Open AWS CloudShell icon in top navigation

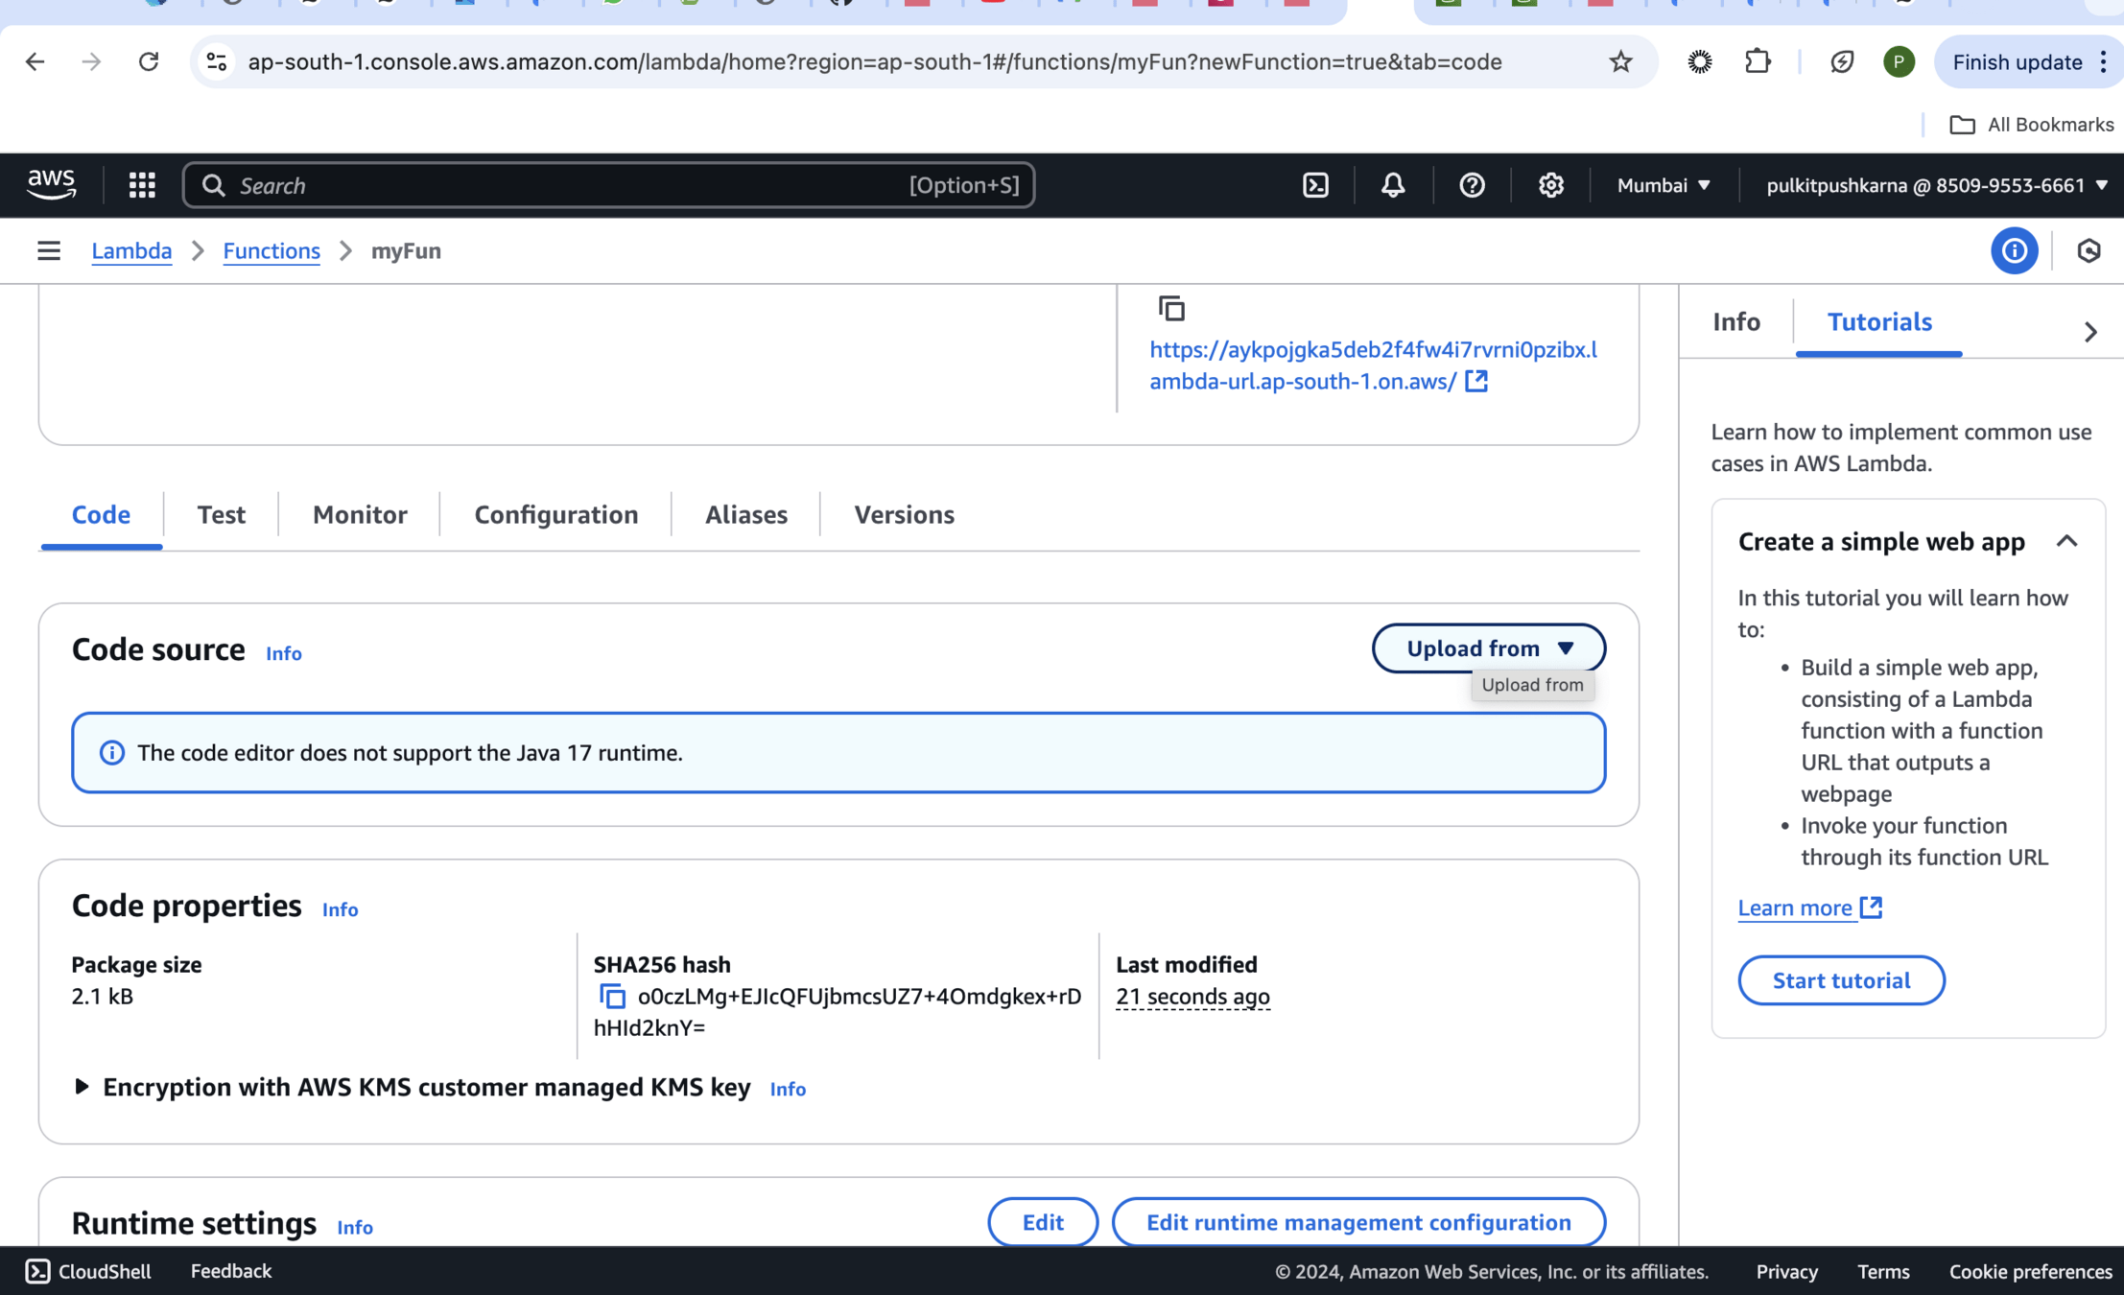point(1315,185)
